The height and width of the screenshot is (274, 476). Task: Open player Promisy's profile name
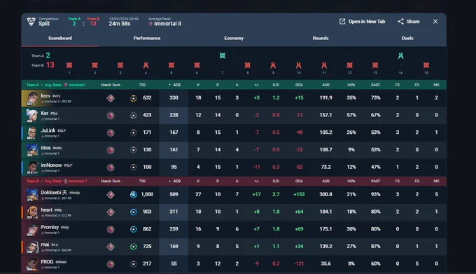(50, 227)
